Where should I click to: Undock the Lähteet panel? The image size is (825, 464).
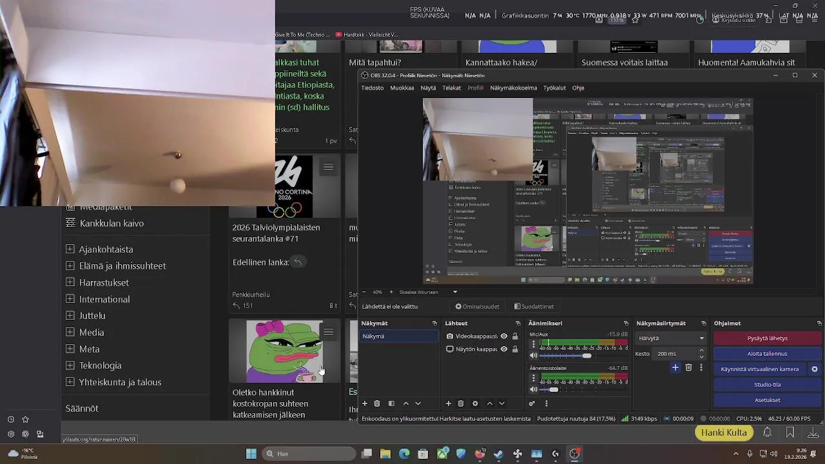(x=518, y=324)
